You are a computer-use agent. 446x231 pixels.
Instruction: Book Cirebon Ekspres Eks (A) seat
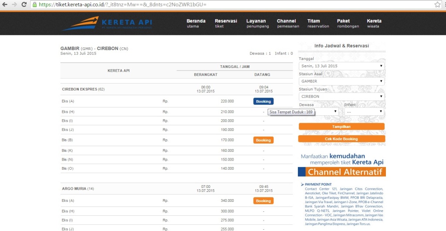tap(263, 101)
